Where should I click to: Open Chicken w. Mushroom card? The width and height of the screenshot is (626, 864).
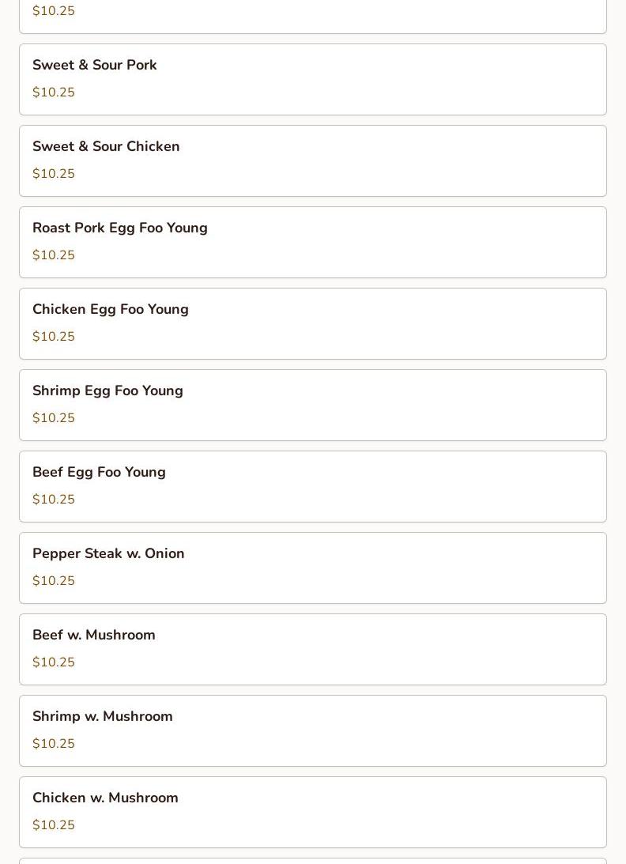pyautogui.click(x=313, y=812)
